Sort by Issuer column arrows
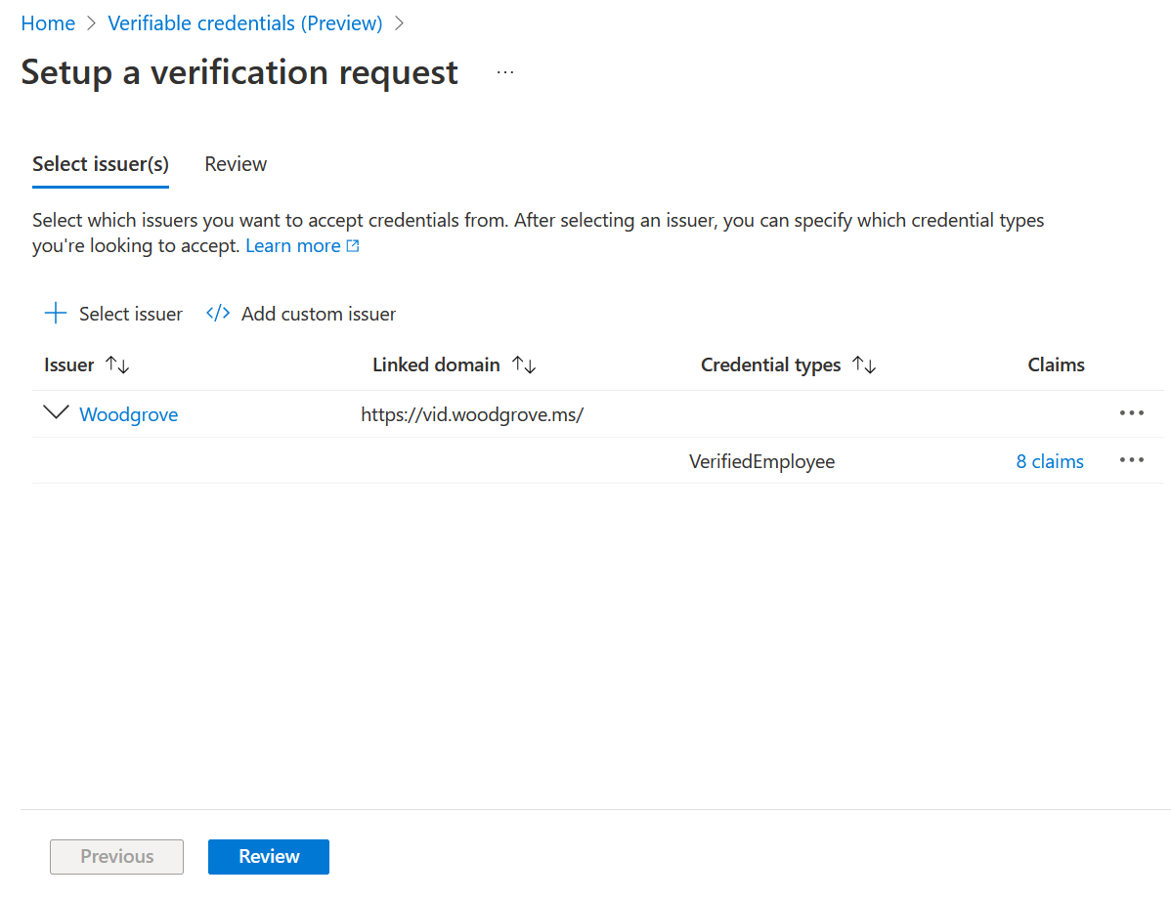 (117, 364)
